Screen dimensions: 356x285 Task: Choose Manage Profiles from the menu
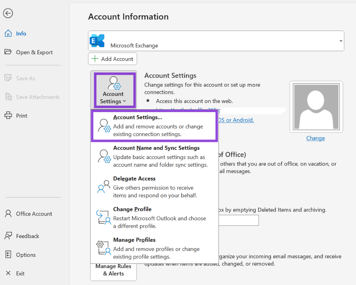155,248
